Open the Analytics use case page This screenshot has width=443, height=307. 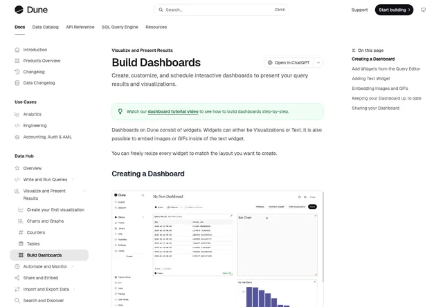[33, 114]
